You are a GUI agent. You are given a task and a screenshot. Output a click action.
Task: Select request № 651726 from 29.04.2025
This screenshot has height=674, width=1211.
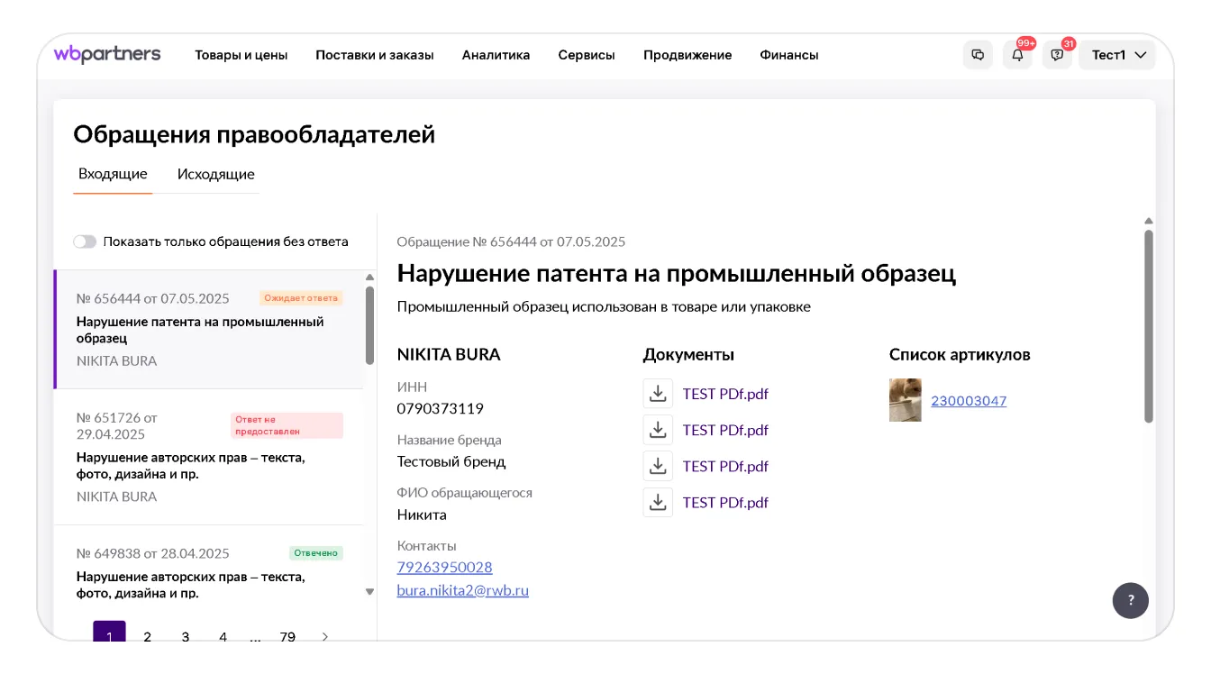208,457
